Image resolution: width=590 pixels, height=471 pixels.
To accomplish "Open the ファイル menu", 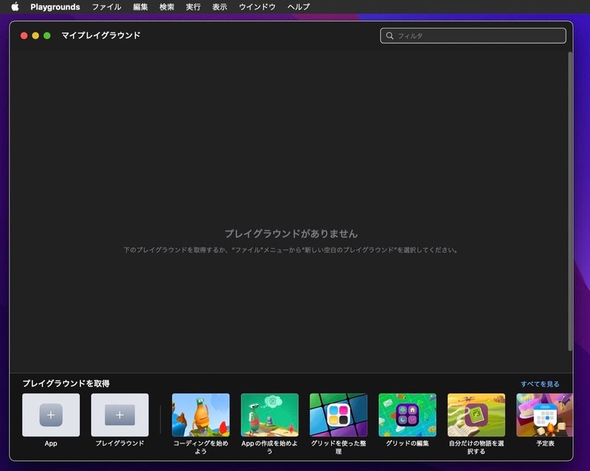I will 106,7.
